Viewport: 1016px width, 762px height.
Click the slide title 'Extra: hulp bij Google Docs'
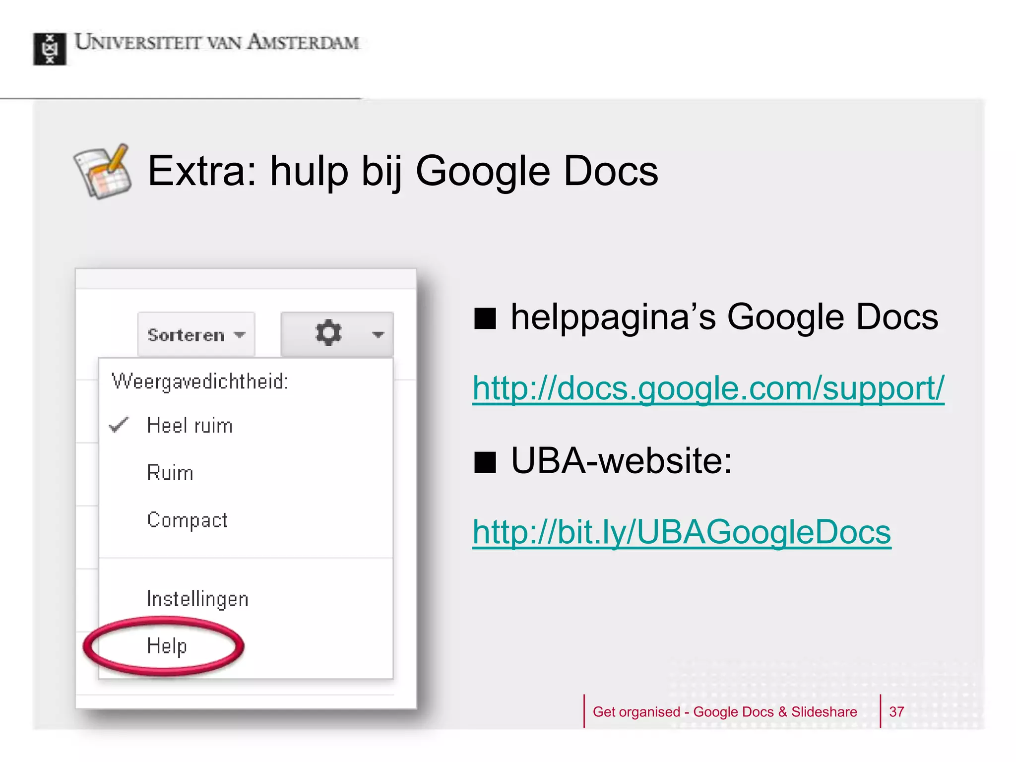coord(403,171)
